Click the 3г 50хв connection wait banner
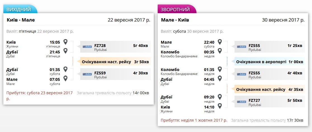Image resolution: width=312 pixels, height=132 pixels. pyautogui.click(x=115, y=62)
